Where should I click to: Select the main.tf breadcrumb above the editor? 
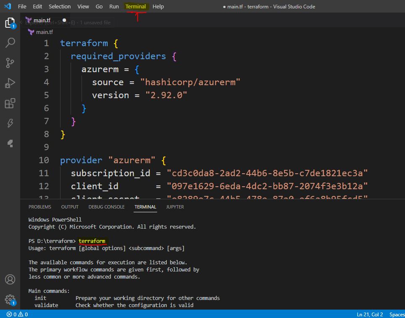click(44, 32)
